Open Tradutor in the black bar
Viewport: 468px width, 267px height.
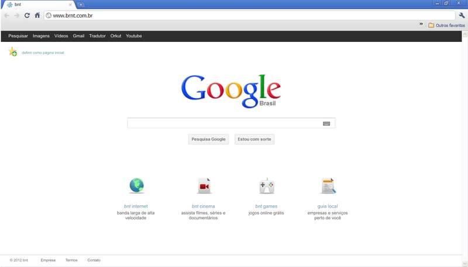[x=97, y=36]
